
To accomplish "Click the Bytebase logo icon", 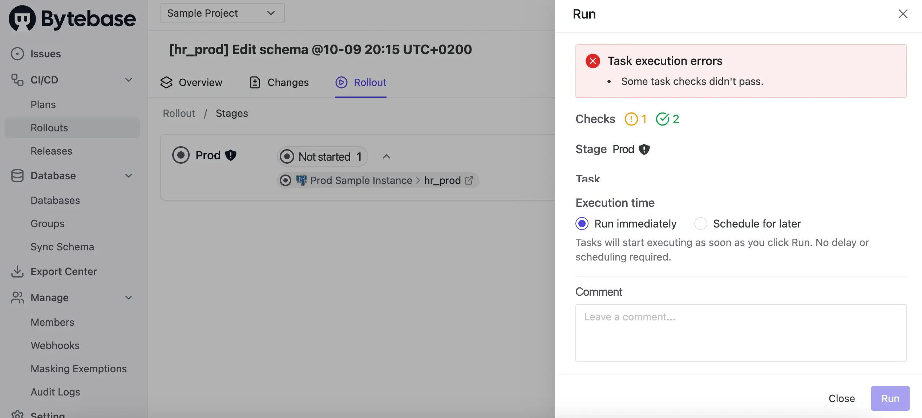I will coord(22,19).
